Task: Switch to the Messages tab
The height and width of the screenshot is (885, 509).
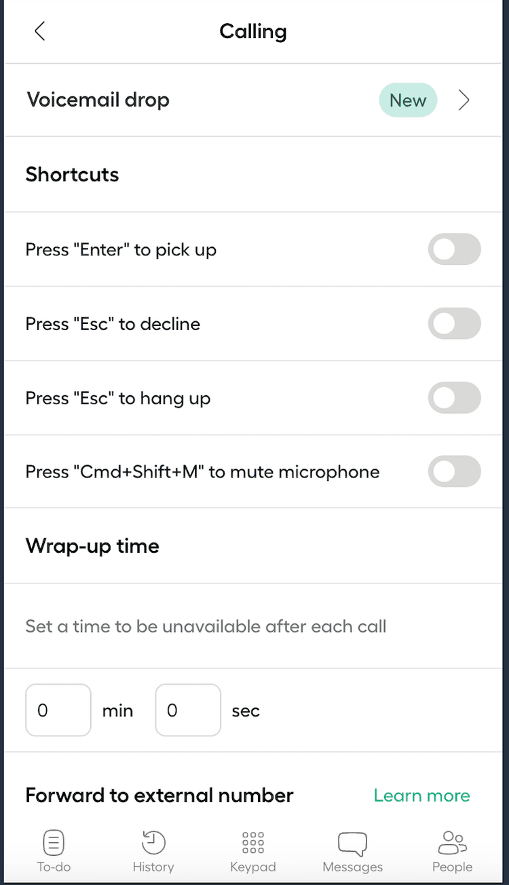Action: pos(352,849)
